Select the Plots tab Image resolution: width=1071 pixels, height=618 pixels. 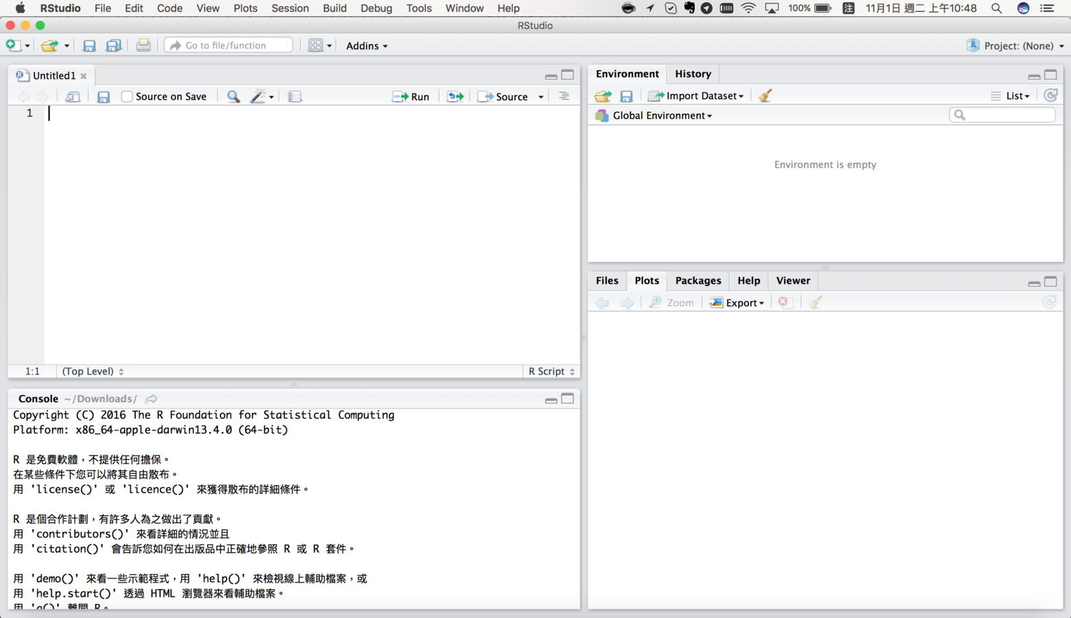coord(647,281)
